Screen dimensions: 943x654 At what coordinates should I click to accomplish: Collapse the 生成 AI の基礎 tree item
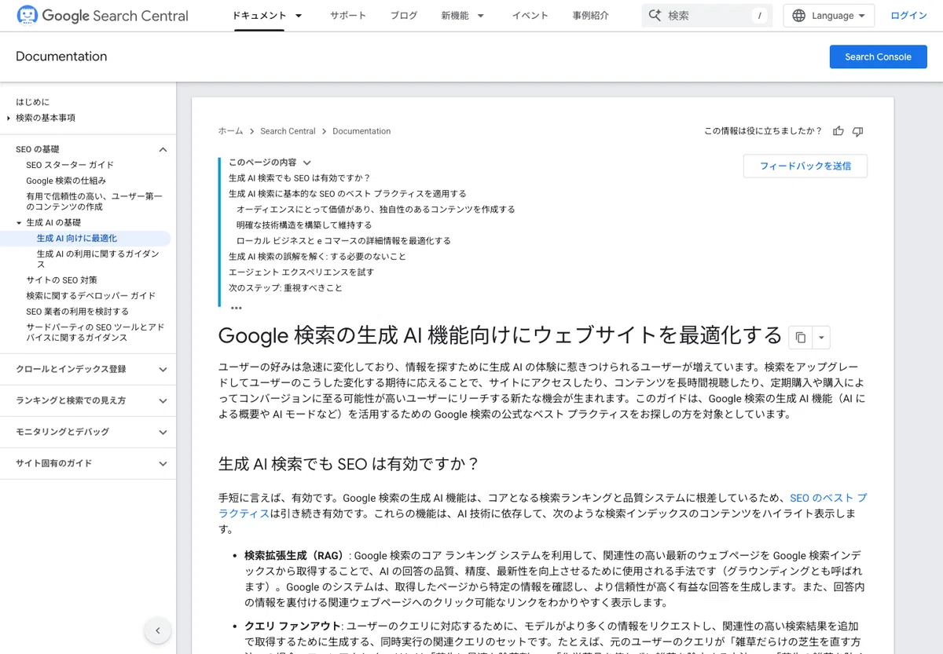click(19, 223)
